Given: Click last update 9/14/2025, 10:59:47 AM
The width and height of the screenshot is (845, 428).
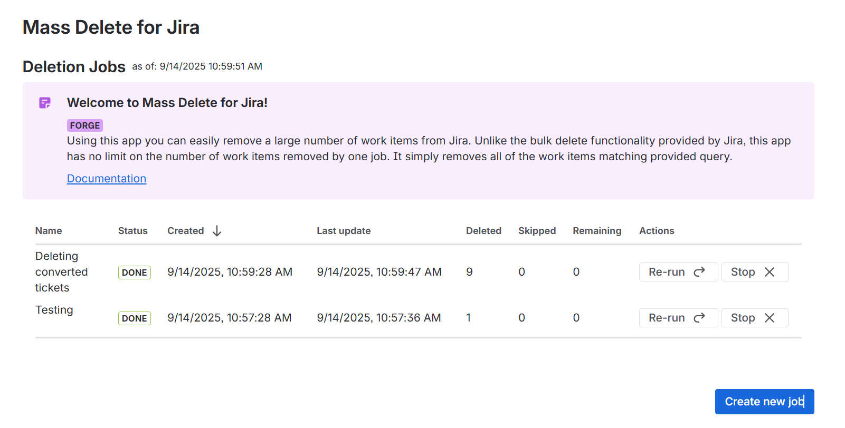Looking at the screenshot, I should click(x=379, y=272).
